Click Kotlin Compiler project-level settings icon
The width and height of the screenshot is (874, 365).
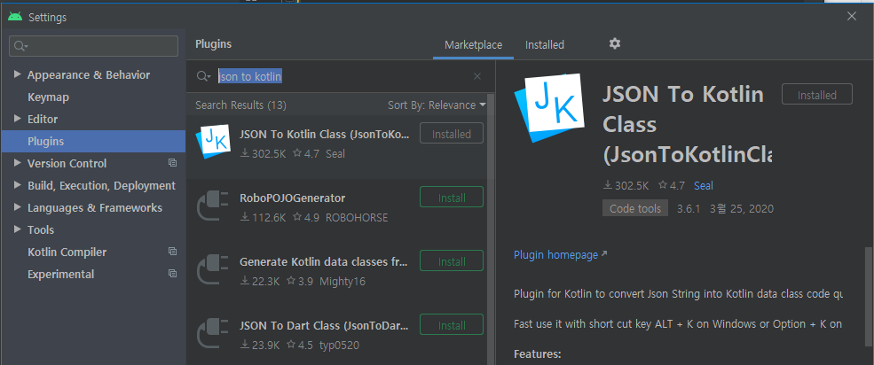[x=172, y=252]
